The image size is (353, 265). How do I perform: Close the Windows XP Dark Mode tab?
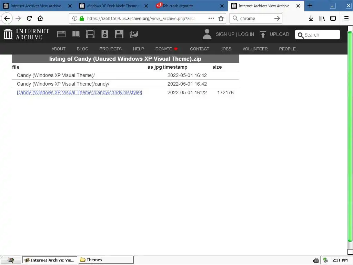click(146, 6)
